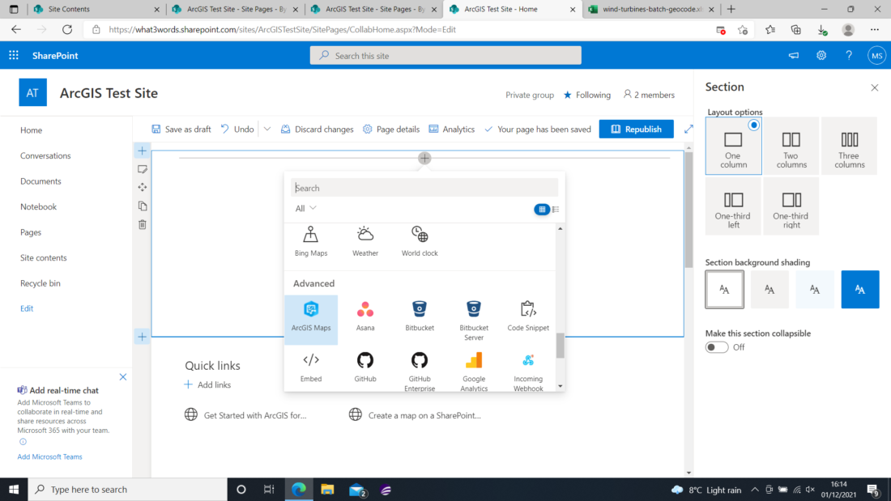This screenshot has width=891, height=501.
Task: Switch web part picker to grid view
Action: click(x=542, y=209)
